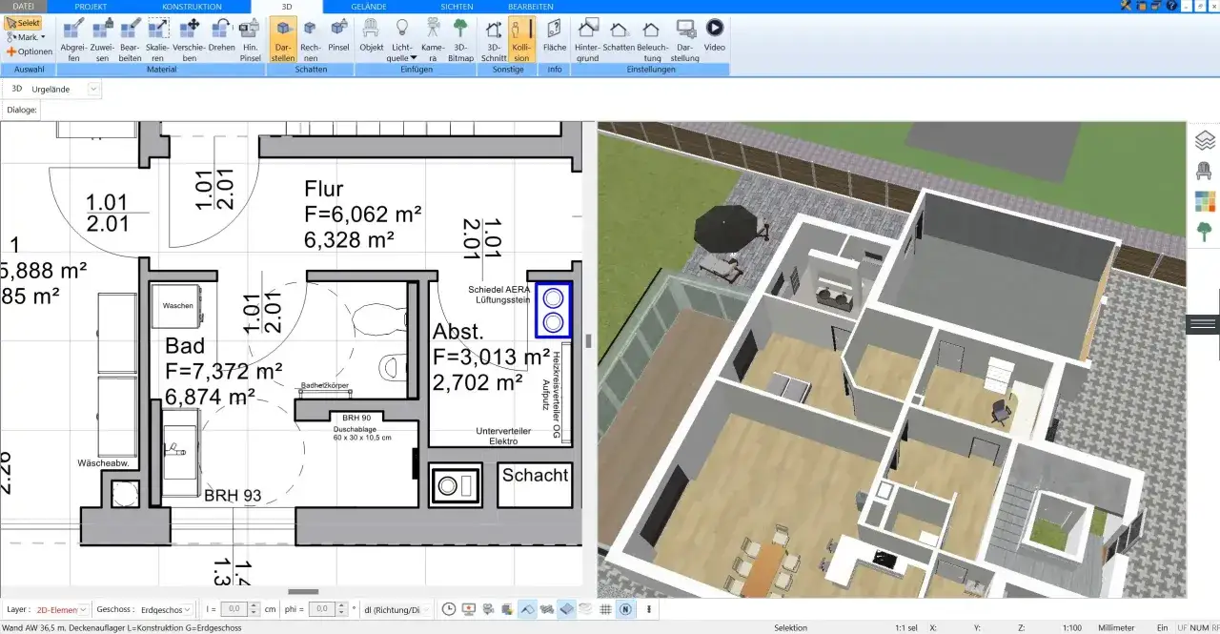The width and height of the screenshot is (1220, 634).
Task: Click the splitter handle between 2D and 3D views
Action: point(589,340)
